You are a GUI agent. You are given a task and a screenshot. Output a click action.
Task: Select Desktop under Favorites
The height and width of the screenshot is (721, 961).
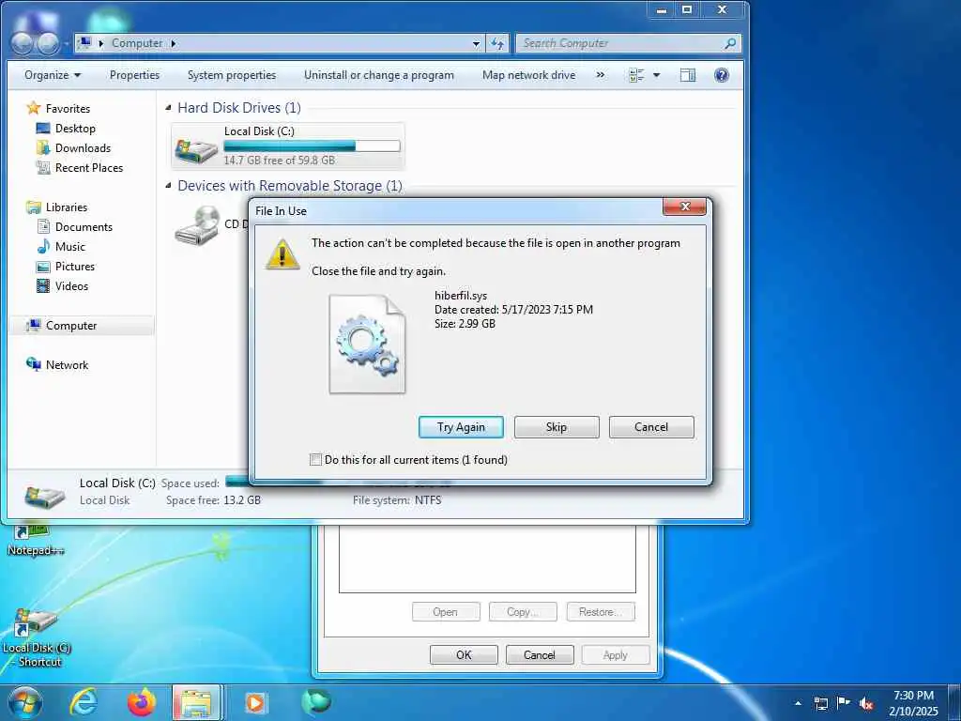(75, 128)
